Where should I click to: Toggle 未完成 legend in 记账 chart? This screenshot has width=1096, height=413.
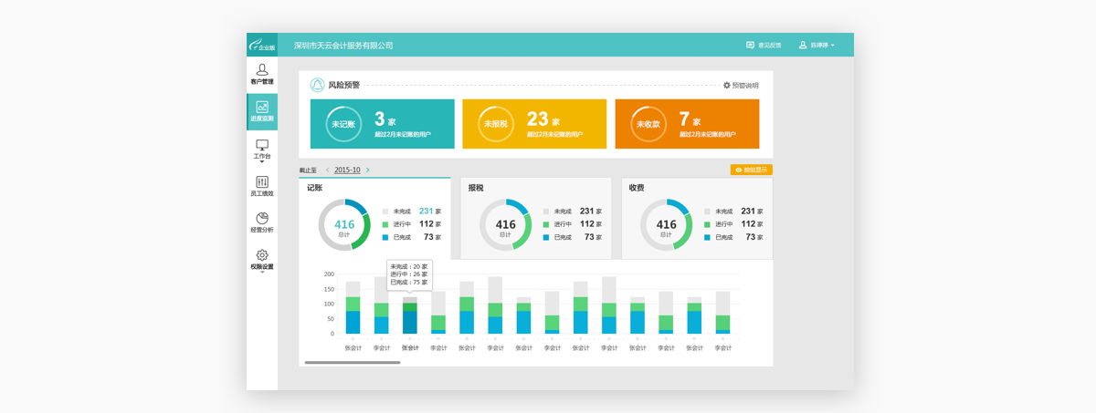[x=385, y=212]
